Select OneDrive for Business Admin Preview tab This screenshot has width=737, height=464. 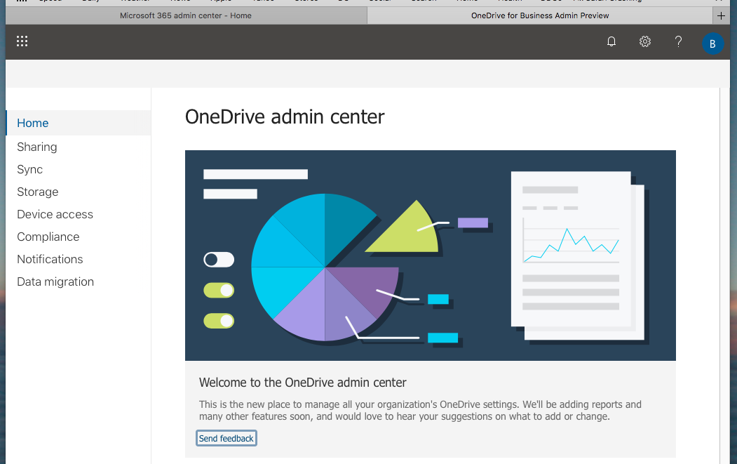coord(540,15)
